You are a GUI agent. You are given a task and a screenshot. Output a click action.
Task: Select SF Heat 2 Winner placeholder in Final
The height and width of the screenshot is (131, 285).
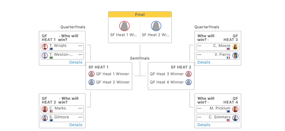156,30
